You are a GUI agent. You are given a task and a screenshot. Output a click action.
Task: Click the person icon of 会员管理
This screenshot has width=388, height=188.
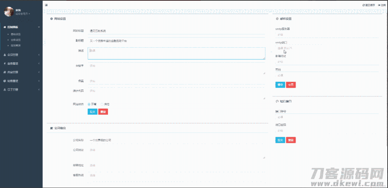tap(5, 55)
